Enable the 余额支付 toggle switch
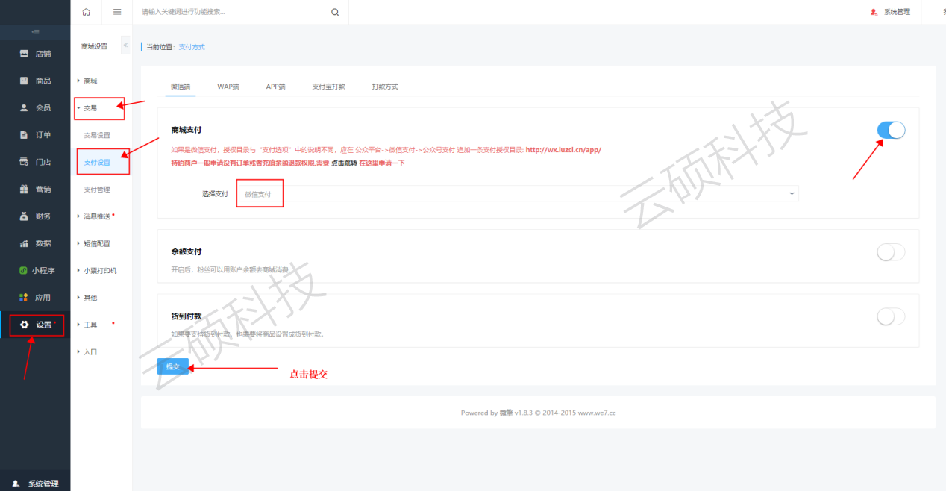946x491 pixels. click(x=891, y=252)
